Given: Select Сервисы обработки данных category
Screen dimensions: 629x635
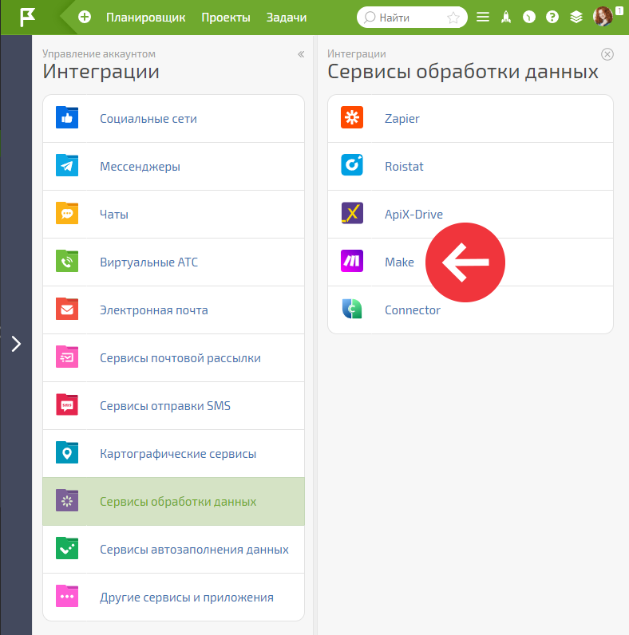Looking at the screenshot, I should point(173,501).
